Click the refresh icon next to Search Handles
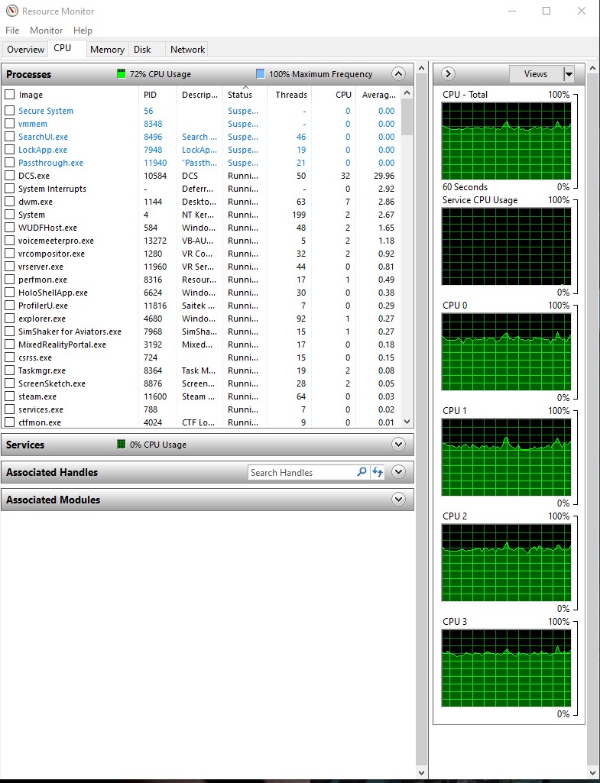Screen dimensions: 600x783 point(378,472)
